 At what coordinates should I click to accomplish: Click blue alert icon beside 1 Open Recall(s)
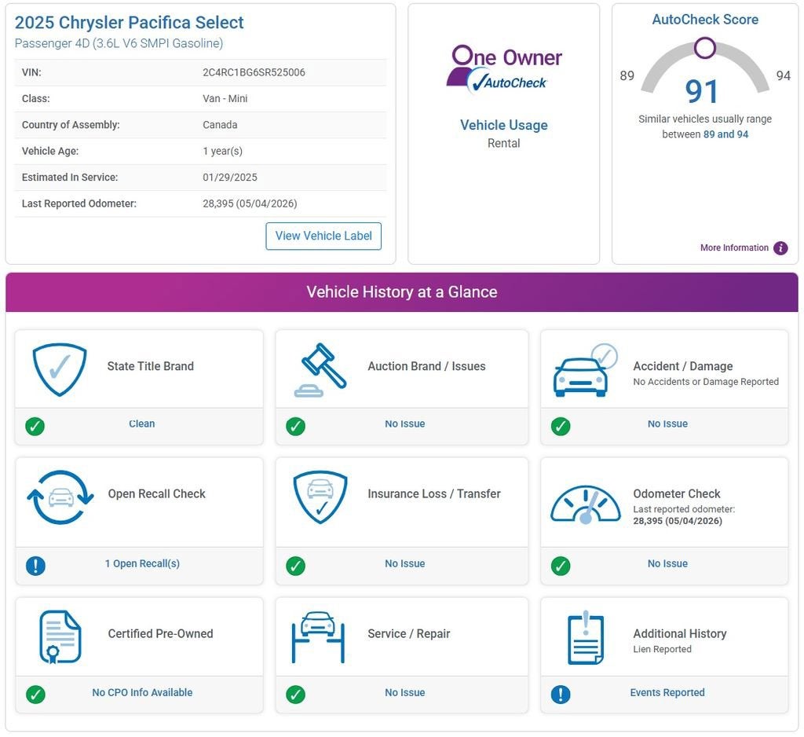point(35,566)
